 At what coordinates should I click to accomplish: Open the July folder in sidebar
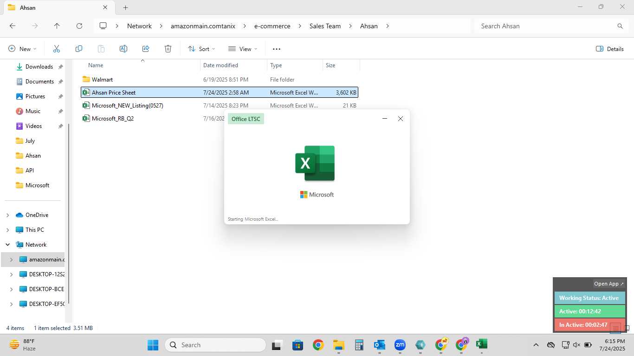30,141
